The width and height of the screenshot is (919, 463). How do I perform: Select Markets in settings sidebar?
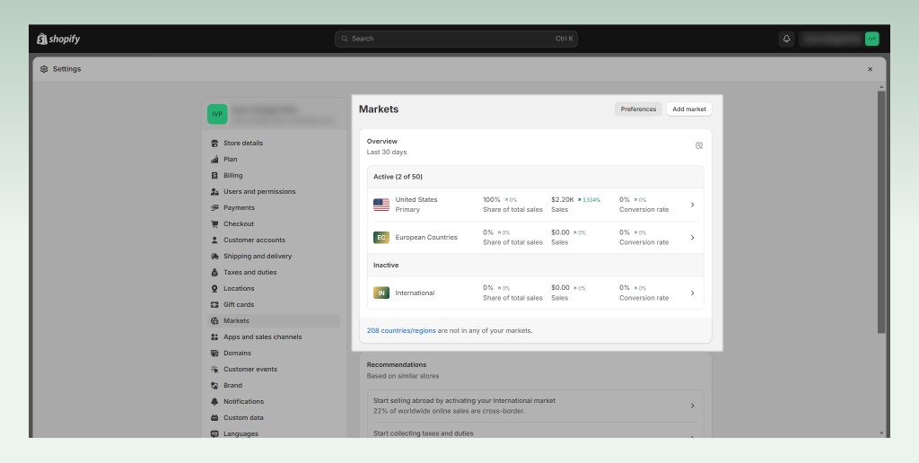(x=274, y=320)
